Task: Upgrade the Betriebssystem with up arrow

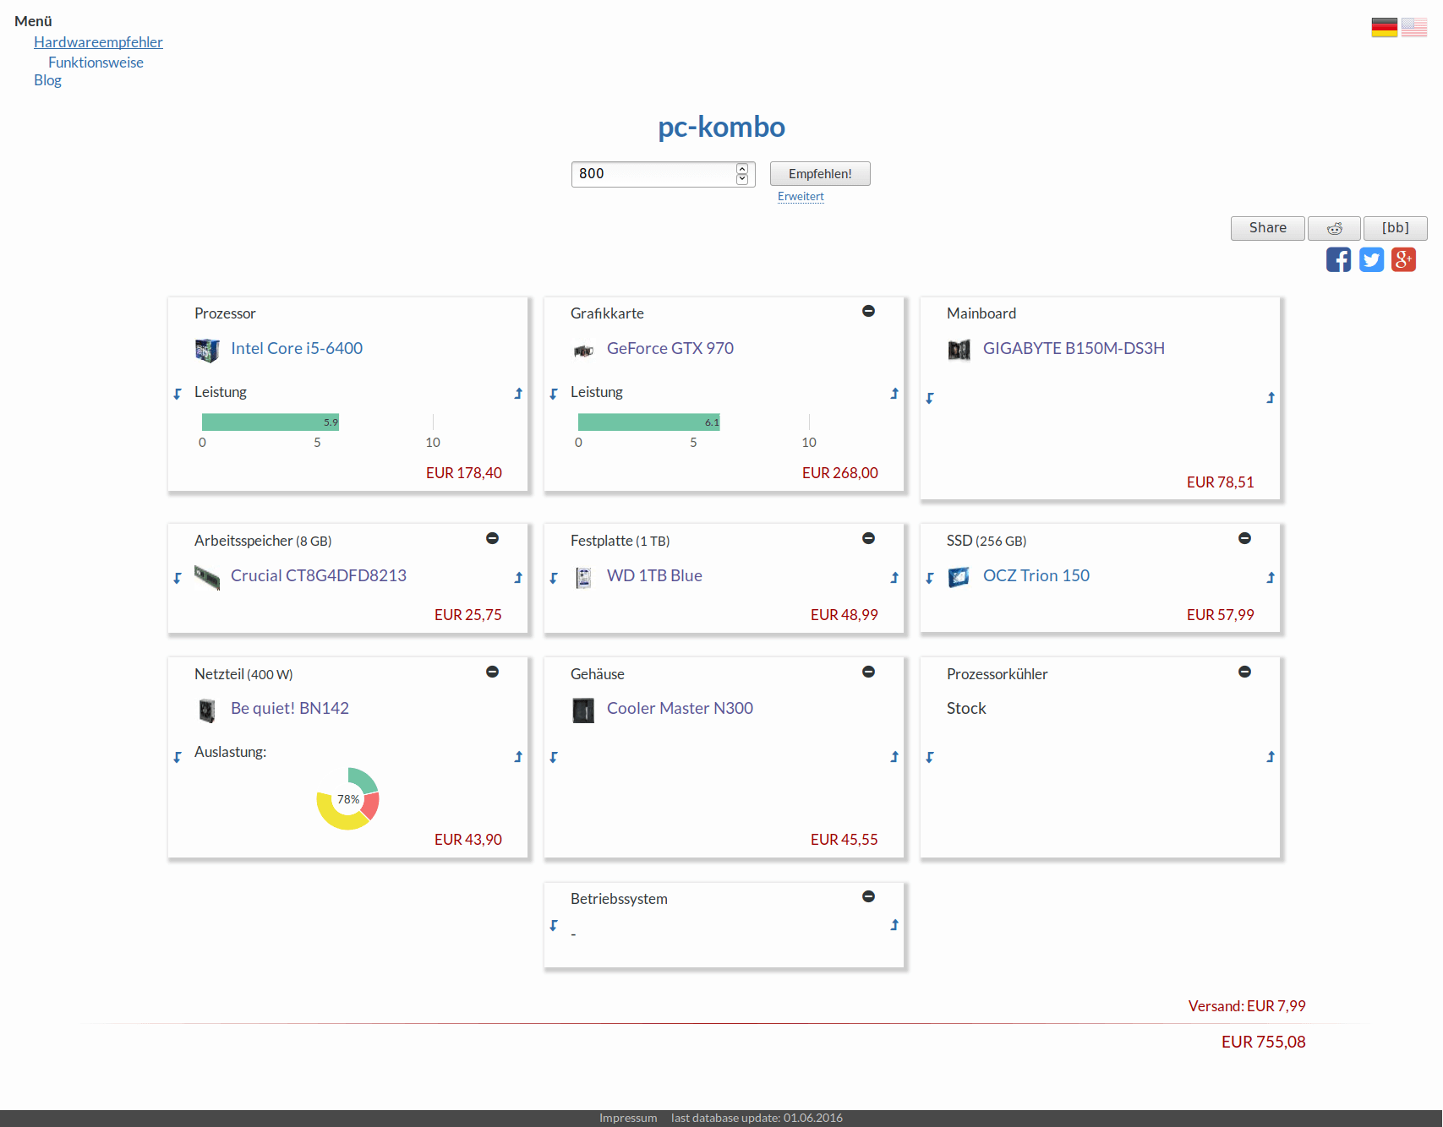Action: [x=894, y=925]
